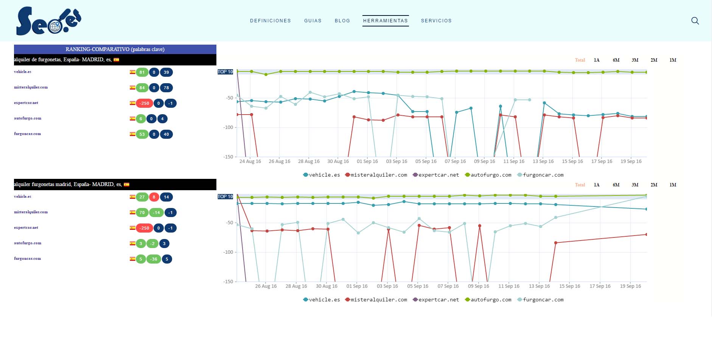
Task: Open autofurgo.com link under alquiler de furgonetas
Action: [x=28, y=118]
